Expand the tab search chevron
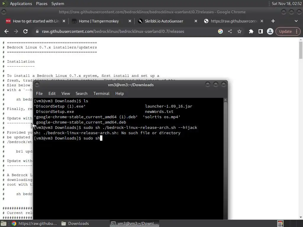 [296, 21]
